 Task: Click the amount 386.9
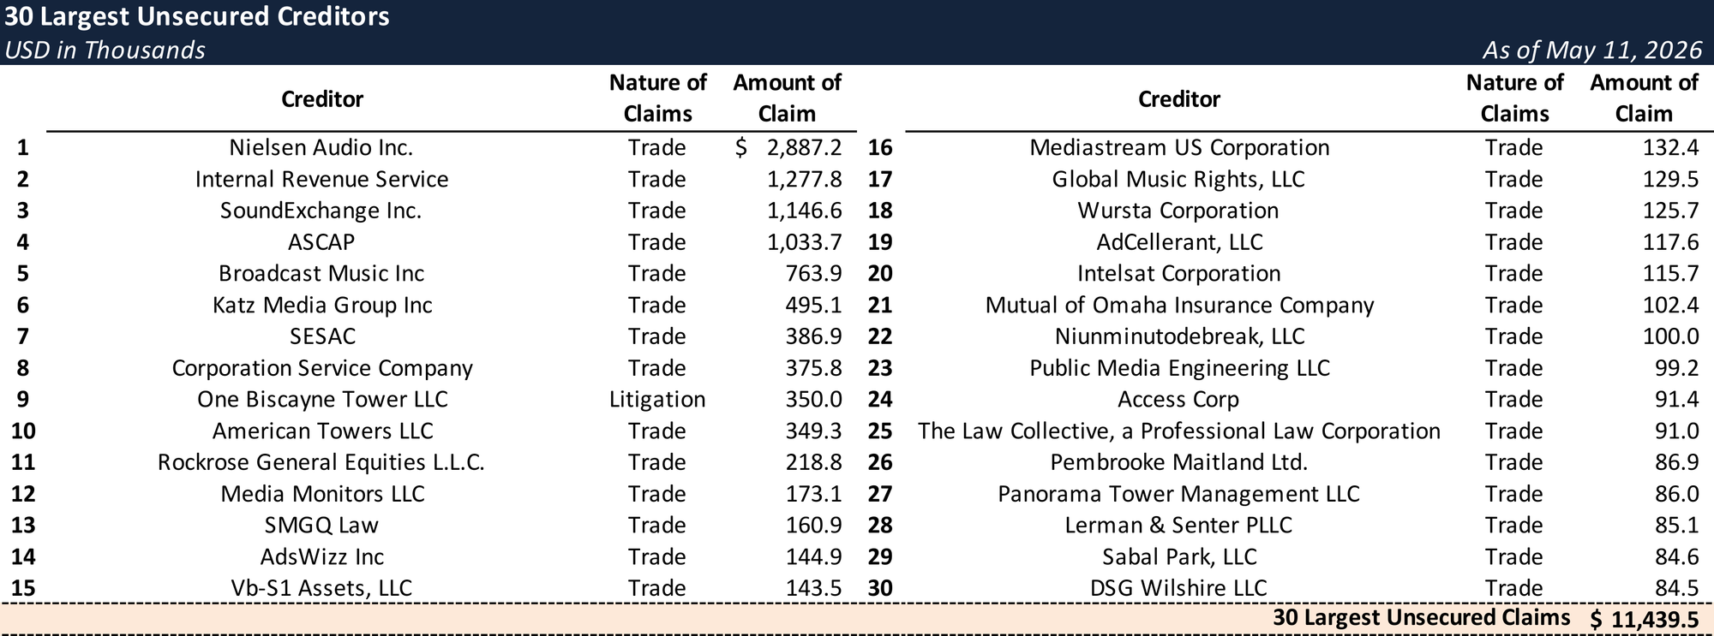pyautogui.click(x=813, y=336)
